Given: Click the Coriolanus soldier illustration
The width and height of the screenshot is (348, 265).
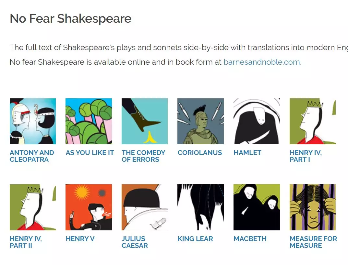Looking at the screenshot, I should (x=200, y=121).
